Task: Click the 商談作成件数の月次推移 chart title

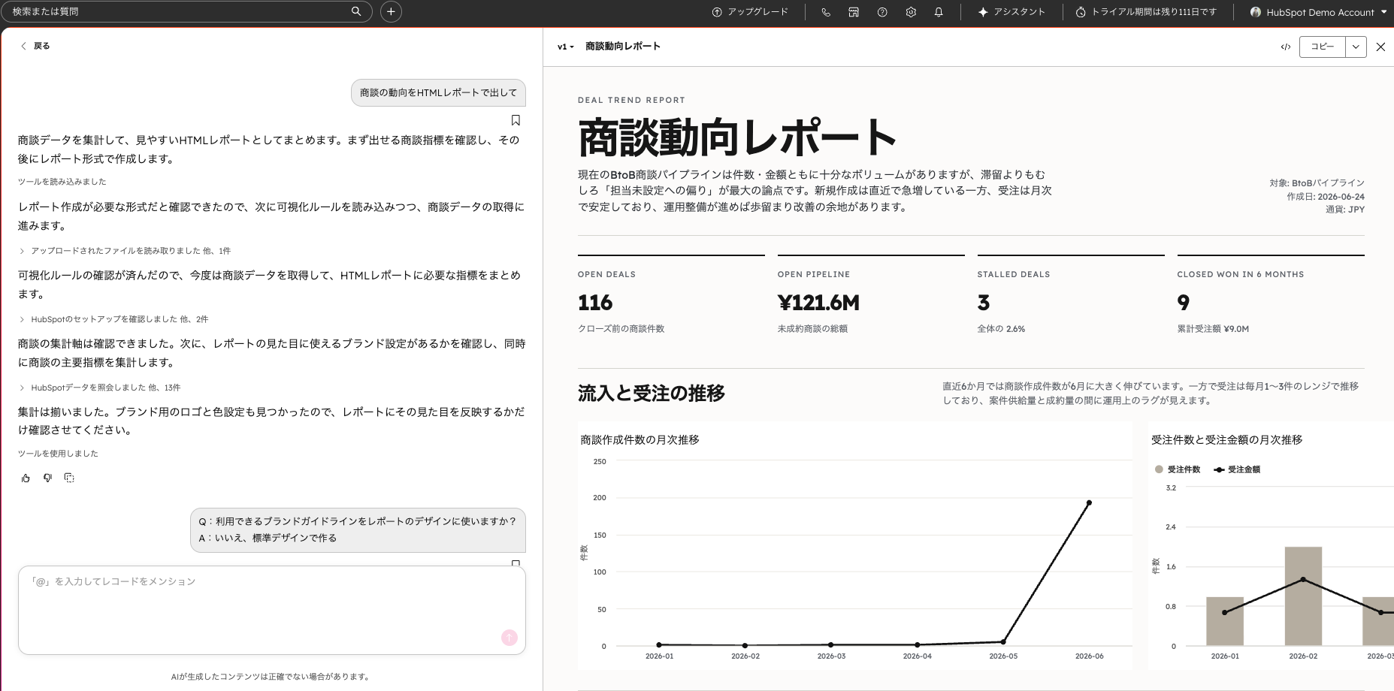Action: point(640,440)
